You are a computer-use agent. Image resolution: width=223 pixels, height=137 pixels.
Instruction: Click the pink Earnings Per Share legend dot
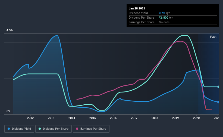[77, 129]
